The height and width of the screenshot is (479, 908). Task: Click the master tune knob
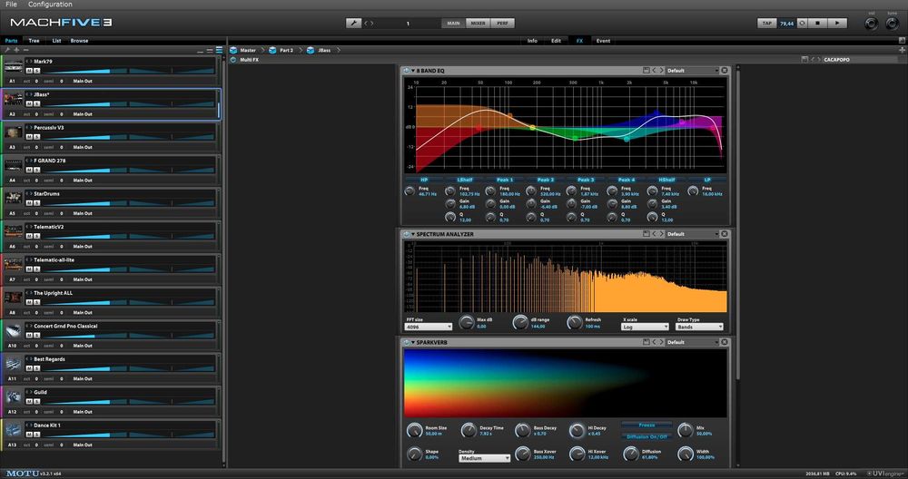coord(892,24)
